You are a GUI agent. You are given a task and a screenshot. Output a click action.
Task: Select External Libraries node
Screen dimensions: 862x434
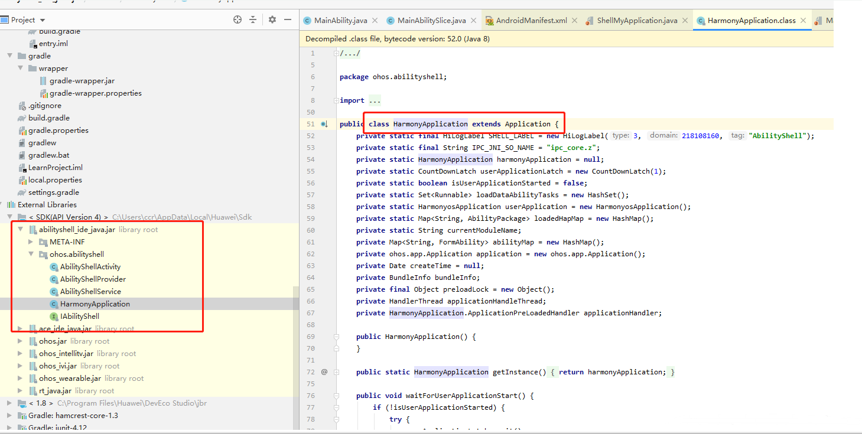click(x=47, y=205)
